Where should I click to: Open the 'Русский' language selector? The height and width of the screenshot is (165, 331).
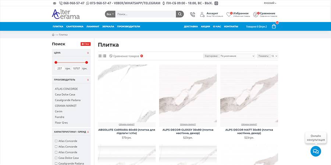coord(270,3)
